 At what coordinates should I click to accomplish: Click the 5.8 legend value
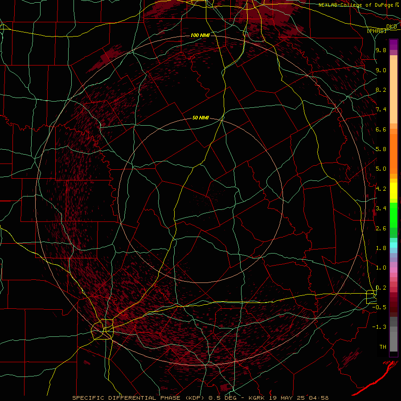click(381, 149)
